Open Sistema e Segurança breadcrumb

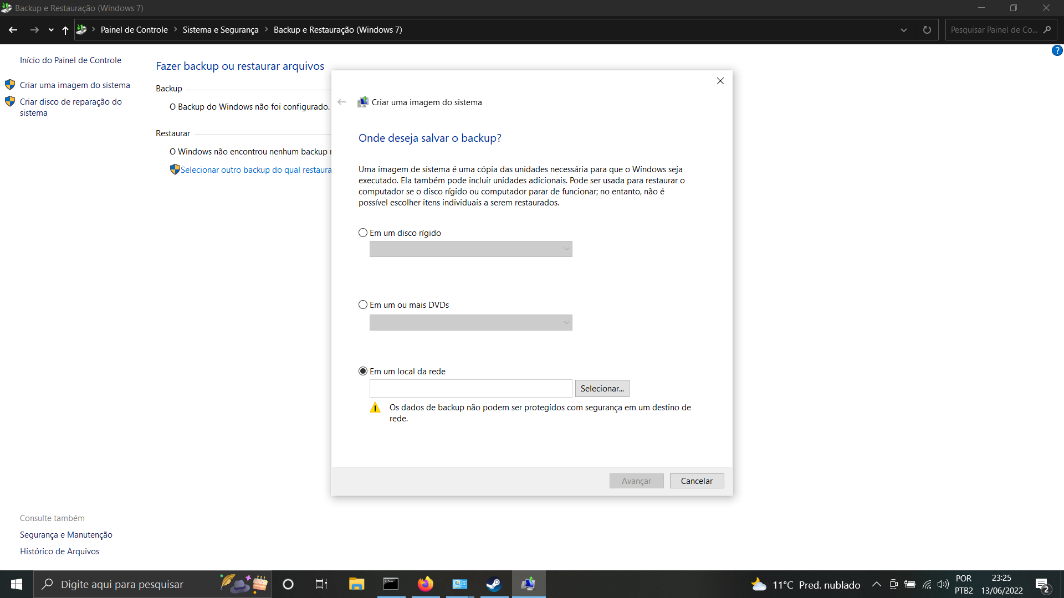click(x=221, y=30)
